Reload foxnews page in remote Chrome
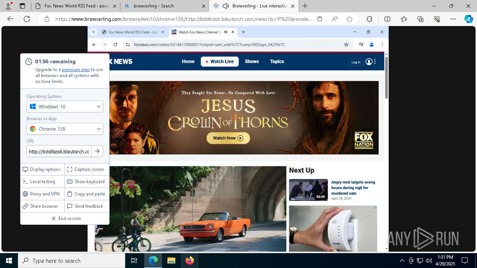477x268 pixels. coord(115,45)
